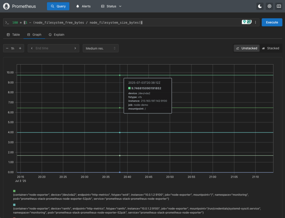Open query options three-dot menu
The image size is (285, 218).
tap(255, 22)
